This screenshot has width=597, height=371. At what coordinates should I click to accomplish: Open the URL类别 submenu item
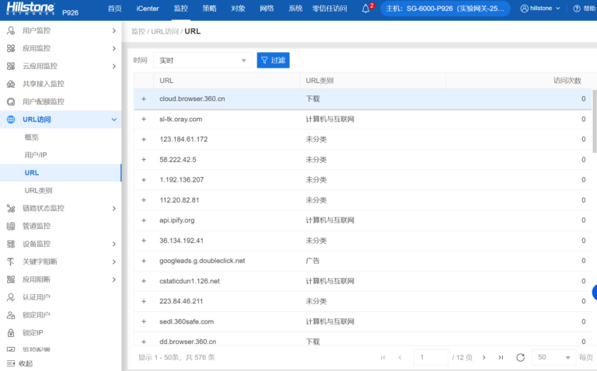tap(38, 190)
